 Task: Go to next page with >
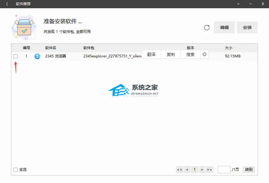pyautogui.click(x=202, y=170)
